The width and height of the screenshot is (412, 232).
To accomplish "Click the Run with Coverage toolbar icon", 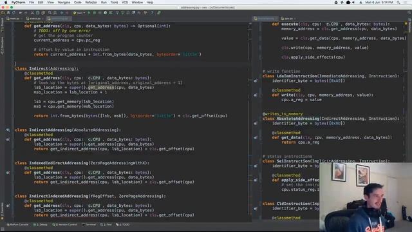I will (100, 13).
